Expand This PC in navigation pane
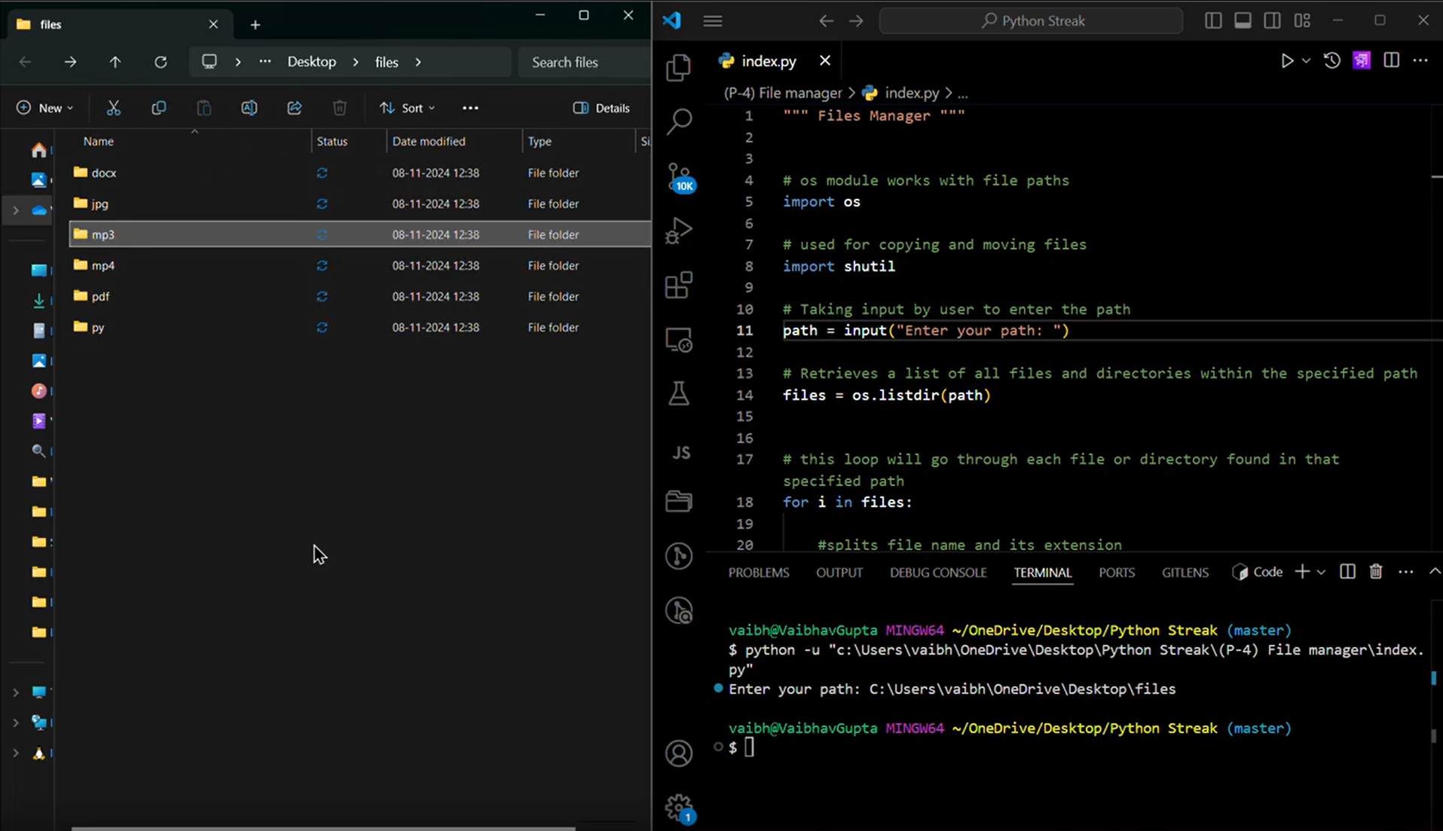Image resolution: width=1443 pixels, height=831 pixels. [x=16, y=692]
